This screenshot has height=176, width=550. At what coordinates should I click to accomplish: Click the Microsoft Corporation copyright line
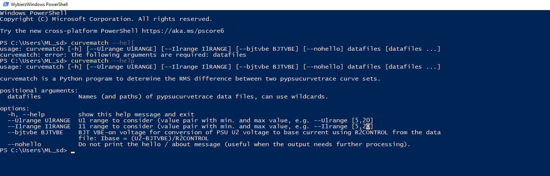[106, 19]
